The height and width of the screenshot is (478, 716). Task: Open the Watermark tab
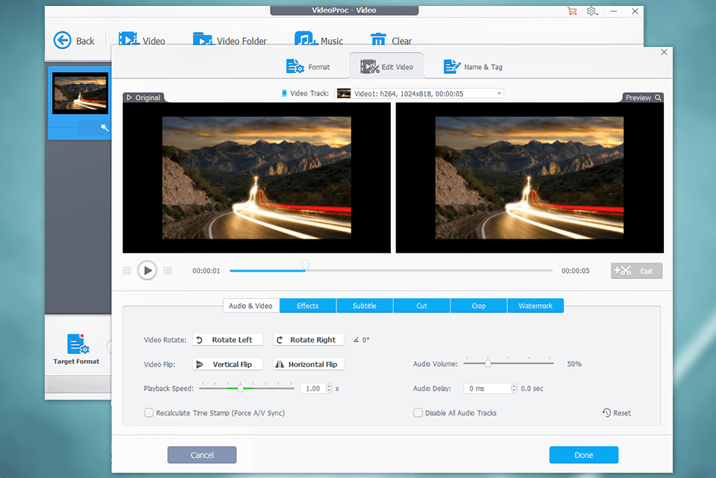coord(536,305)
